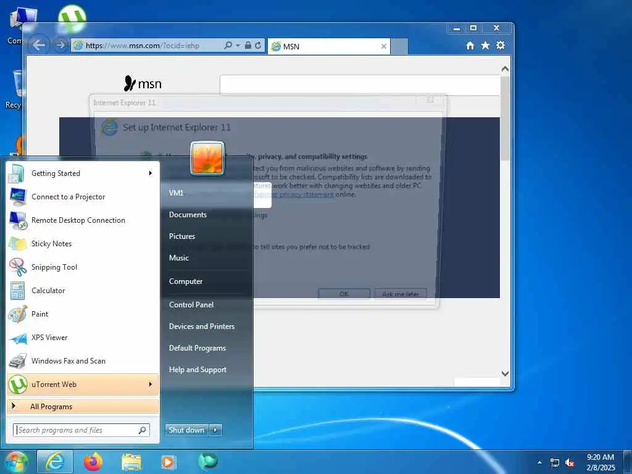Open a new blank tab button
Image resolution: width=632 pixels, height=474 pixels.
coord(400,47)
